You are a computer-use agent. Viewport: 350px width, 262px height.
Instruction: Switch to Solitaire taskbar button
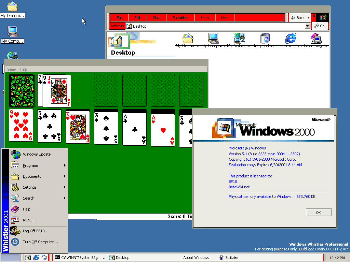point(244,258)
